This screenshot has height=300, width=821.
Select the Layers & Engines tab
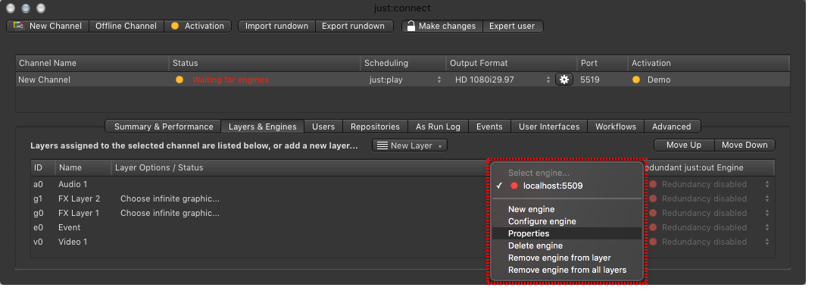[263, 127]
